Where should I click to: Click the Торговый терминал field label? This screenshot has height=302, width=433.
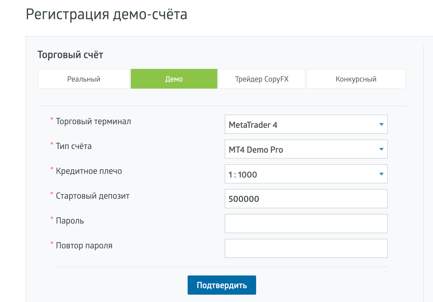[x=93, y=121]
